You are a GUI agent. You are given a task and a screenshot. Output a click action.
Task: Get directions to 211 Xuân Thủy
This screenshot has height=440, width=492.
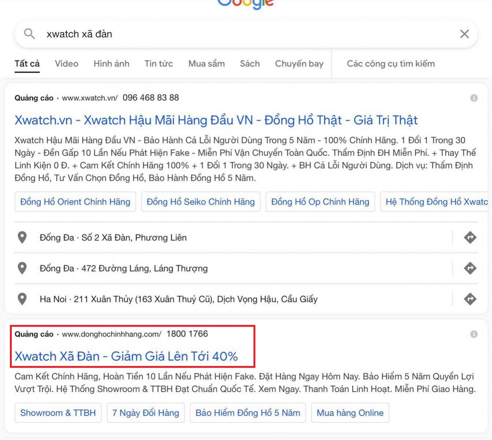470,299
